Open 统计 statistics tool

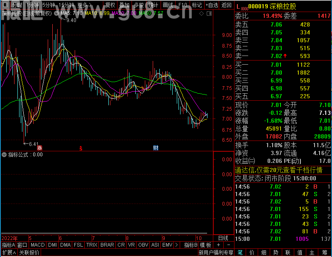153,5
